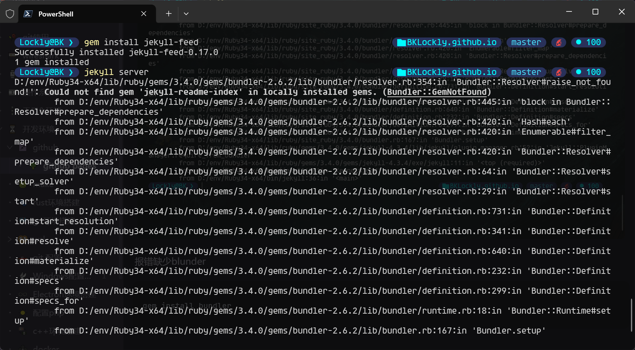This screenshot has height=350, width=635.
Task: Click the folder icon on the gem install line
Action: point(401,42)
